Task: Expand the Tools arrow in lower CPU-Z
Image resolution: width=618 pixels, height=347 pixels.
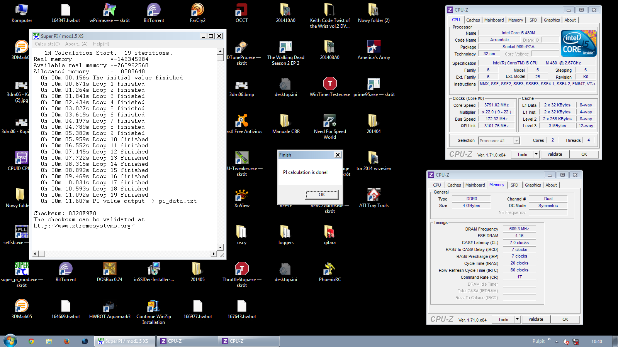Action: coord(517,319)
